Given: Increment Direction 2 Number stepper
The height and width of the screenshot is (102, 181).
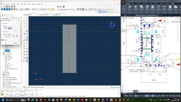Looking at the screenshot, I should (x=6, y=36).
